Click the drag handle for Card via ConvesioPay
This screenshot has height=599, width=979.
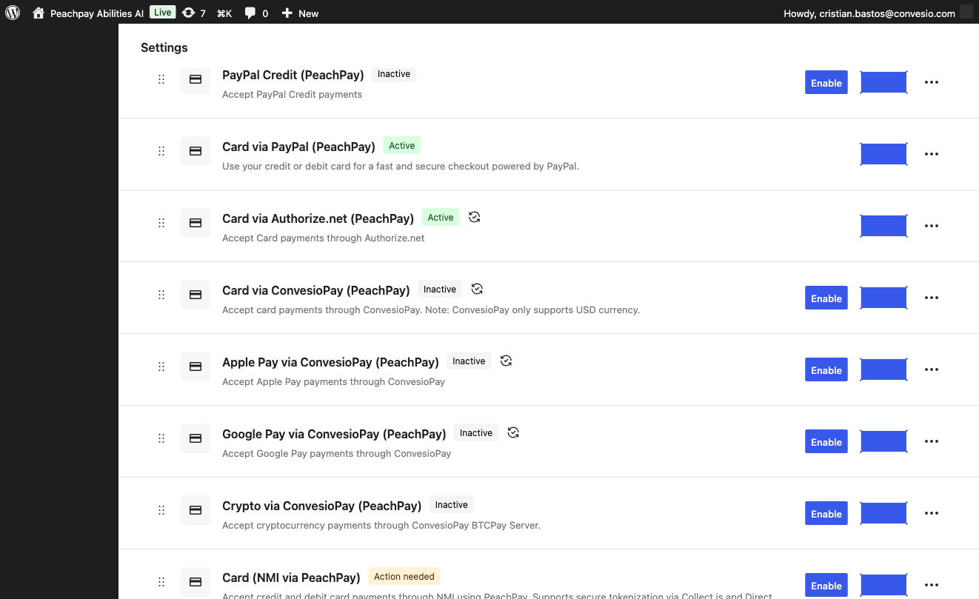tap(161, 295)
